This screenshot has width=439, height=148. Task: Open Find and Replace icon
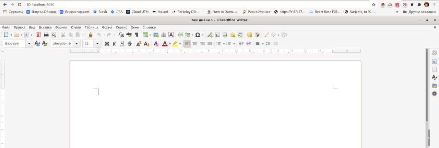(121, 35)
